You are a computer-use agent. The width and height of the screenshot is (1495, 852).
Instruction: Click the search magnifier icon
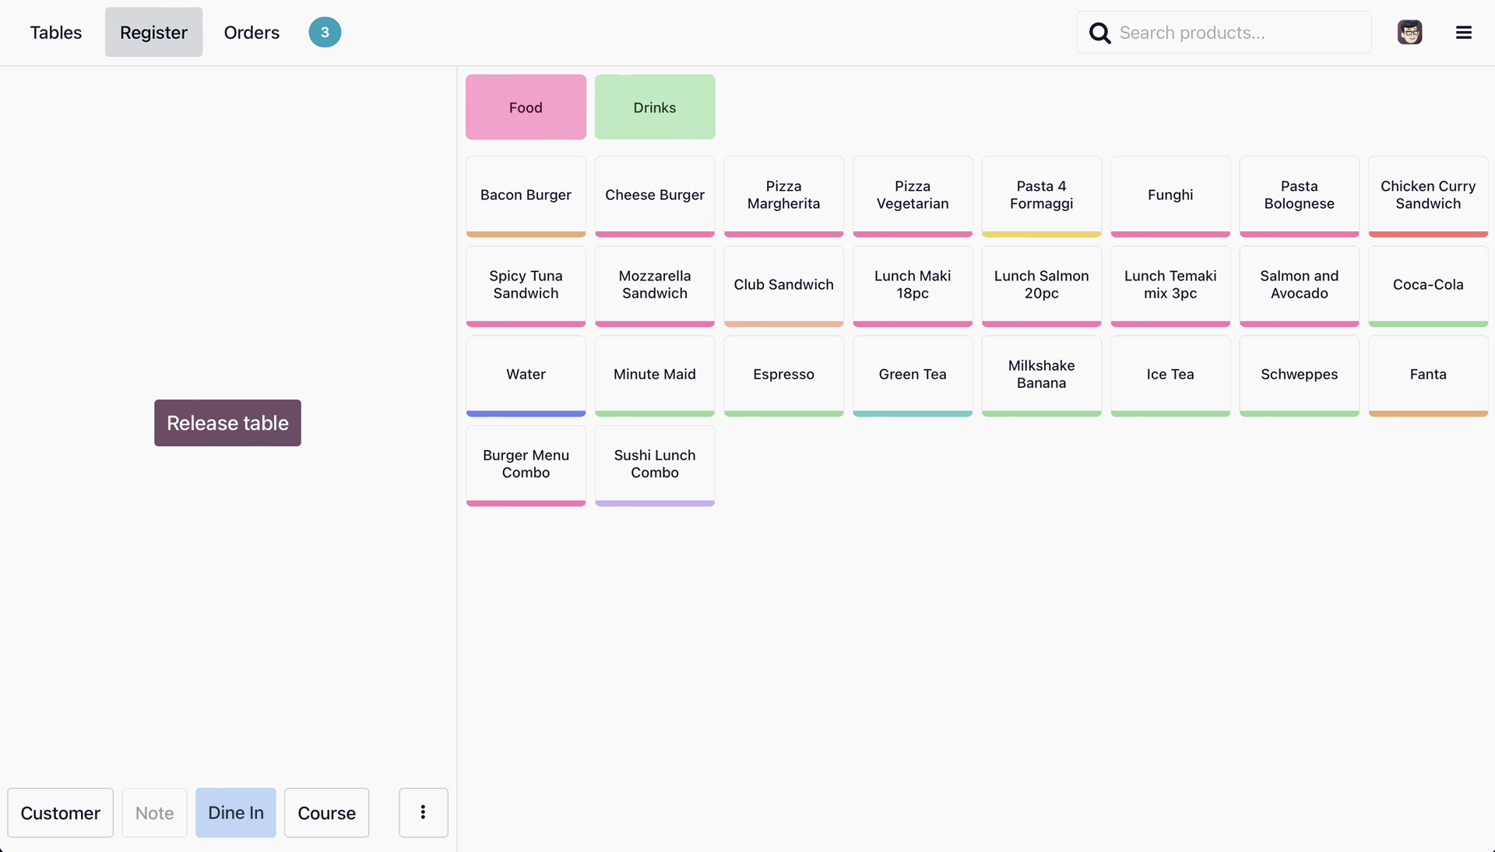pyautogui.click(x=1099, y=33)
